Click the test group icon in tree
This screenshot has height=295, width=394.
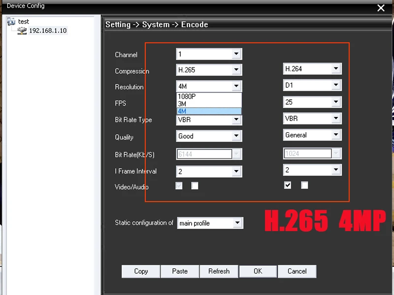coord(11,21)
